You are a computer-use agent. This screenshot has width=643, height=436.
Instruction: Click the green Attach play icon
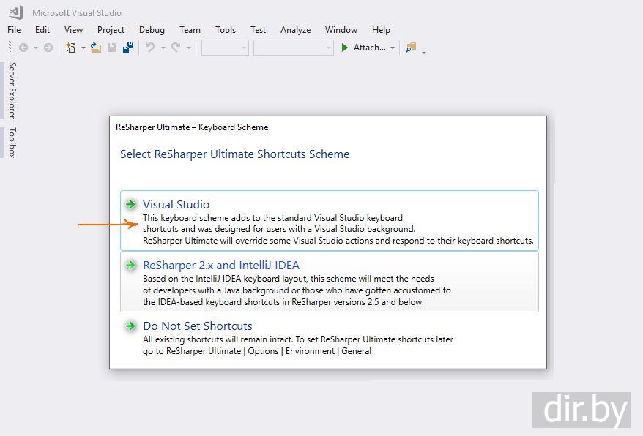tap(345, 48)
